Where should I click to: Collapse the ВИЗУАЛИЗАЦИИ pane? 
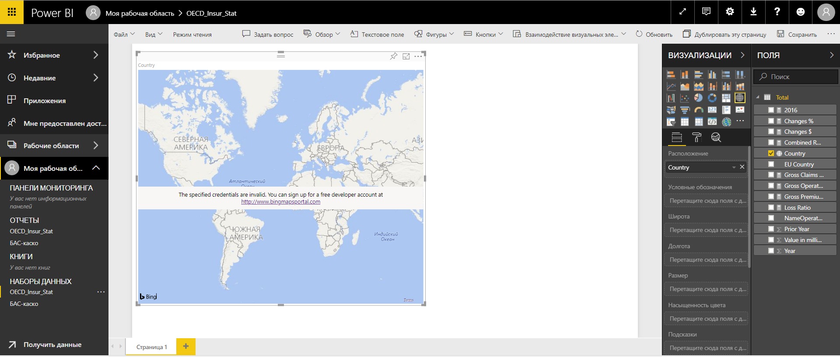[742, 55]
